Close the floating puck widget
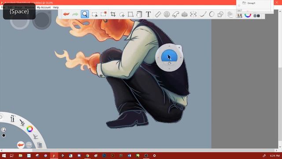 click(179, 48)
